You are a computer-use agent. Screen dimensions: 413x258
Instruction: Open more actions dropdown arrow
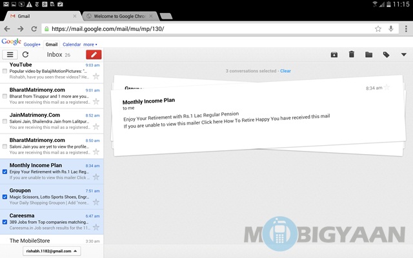(x=403, y=54)
